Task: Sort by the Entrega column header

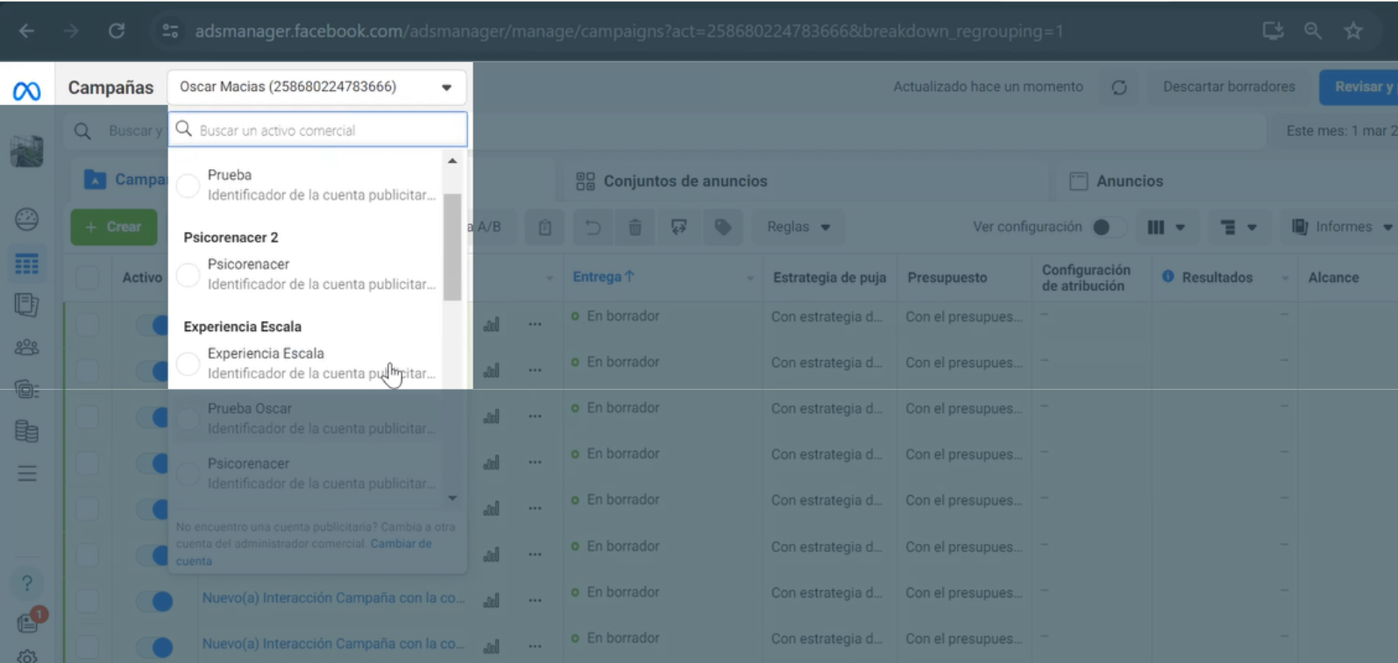Action: coord(603,277)
